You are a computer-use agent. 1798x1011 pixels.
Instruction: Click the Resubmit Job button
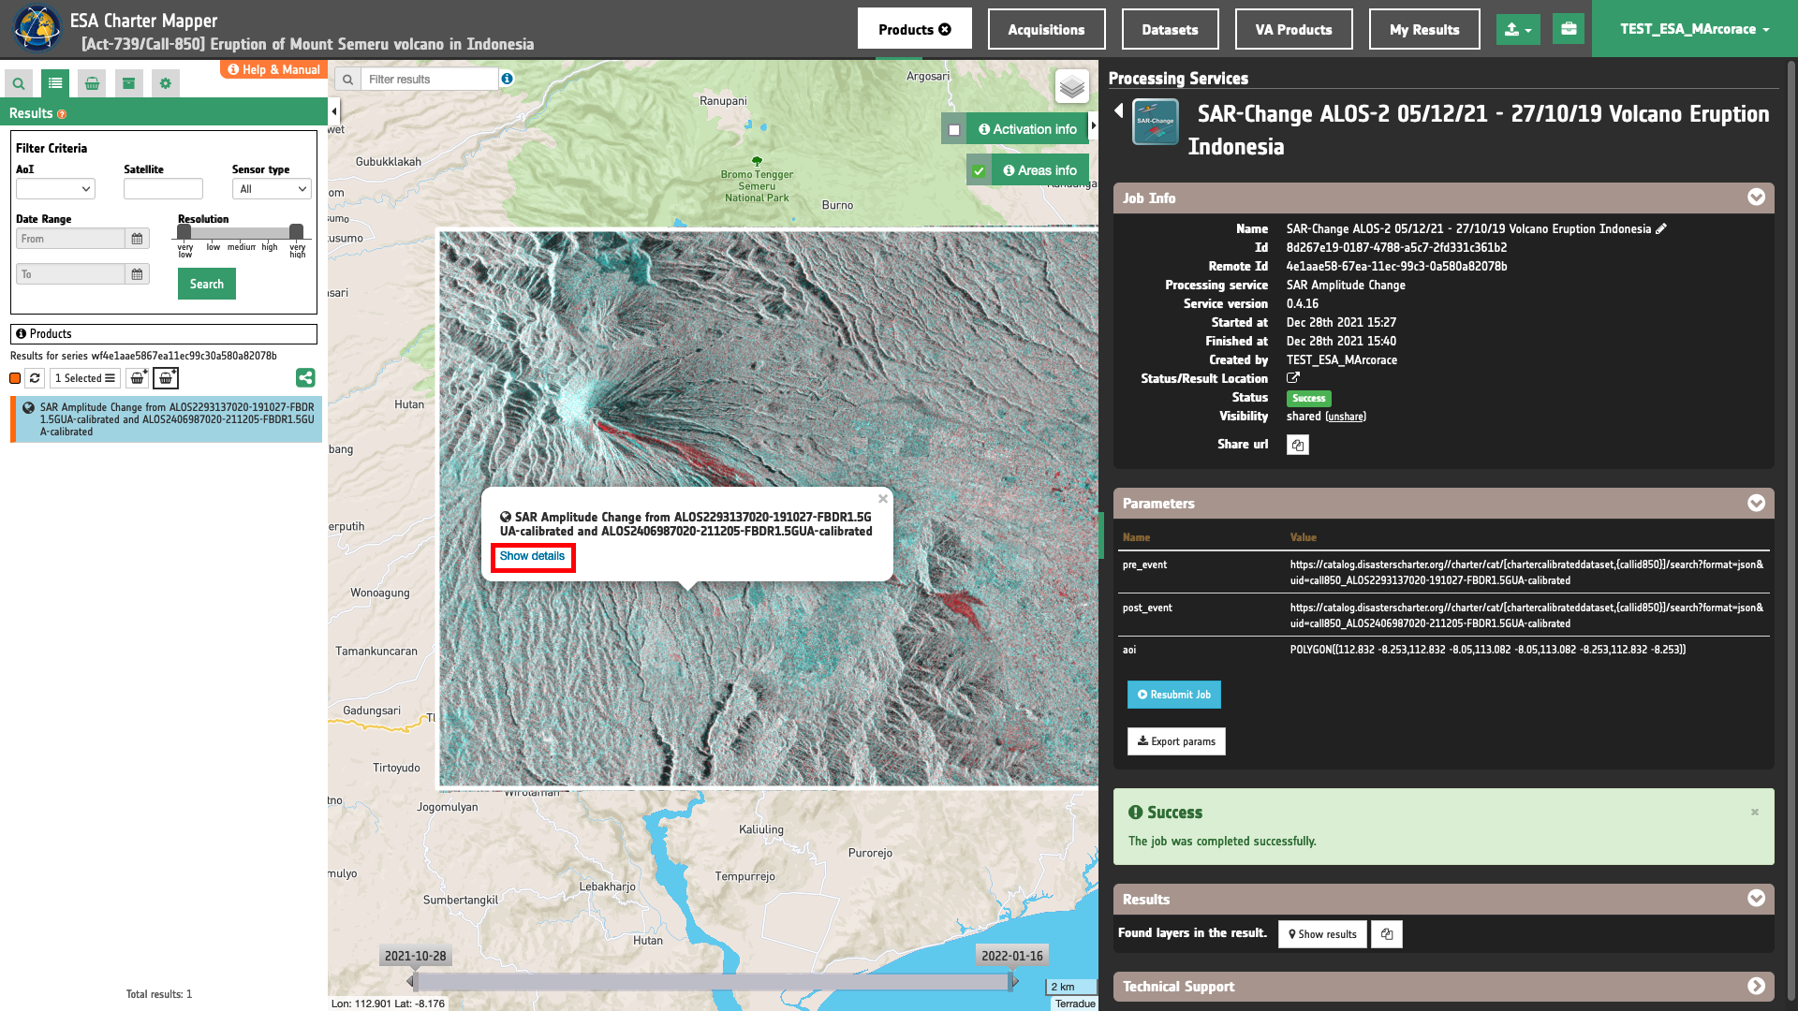point(1174,695)
